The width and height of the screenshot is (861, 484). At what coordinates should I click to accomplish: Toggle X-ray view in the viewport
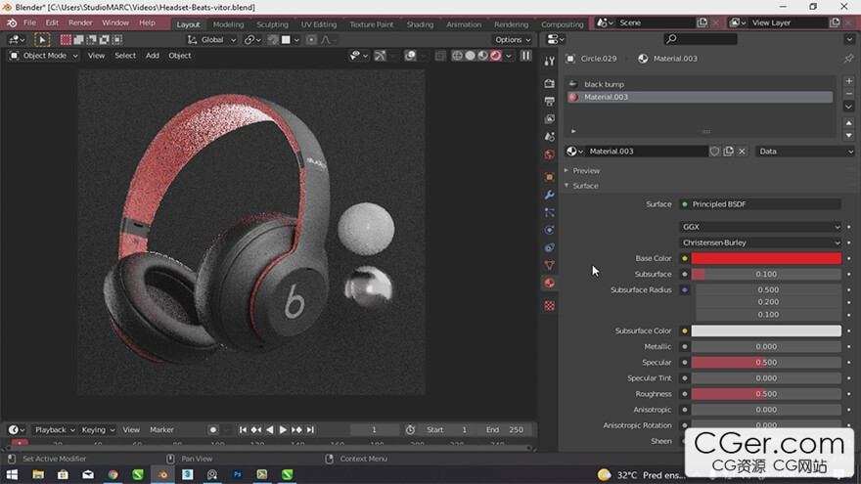pyautogui.click(x=440, y=56)
